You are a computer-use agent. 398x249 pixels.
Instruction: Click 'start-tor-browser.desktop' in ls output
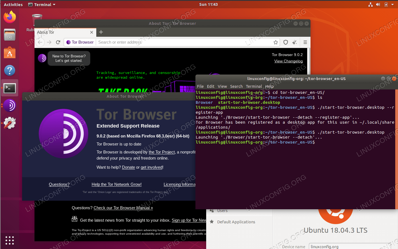click(249, 102)
